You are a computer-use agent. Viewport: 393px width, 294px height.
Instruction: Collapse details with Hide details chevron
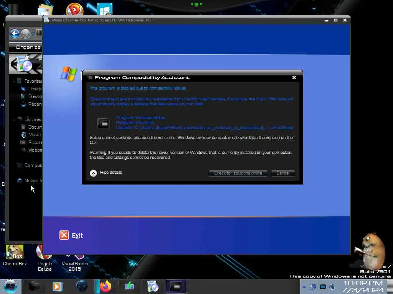point(93,173)
